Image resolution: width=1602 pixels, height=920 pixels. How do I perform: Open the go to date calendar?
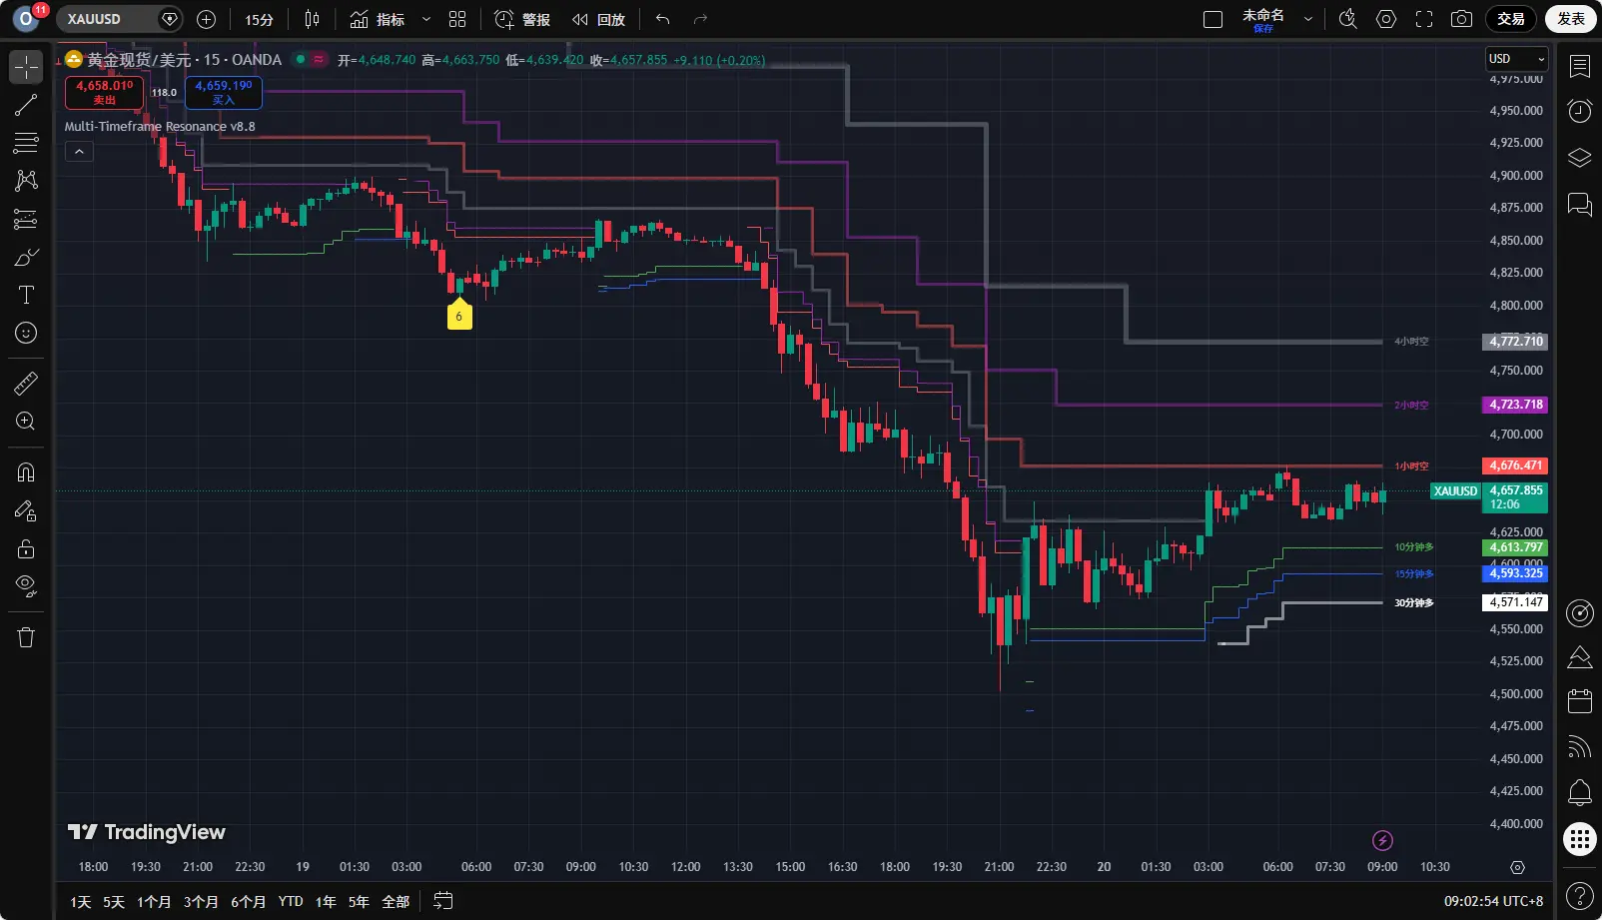click(x=443, y=901)
